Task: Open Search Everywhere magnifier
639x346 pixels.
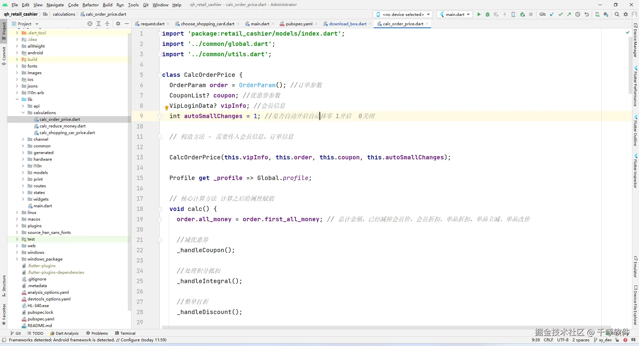Action: (x=617, y=14)
